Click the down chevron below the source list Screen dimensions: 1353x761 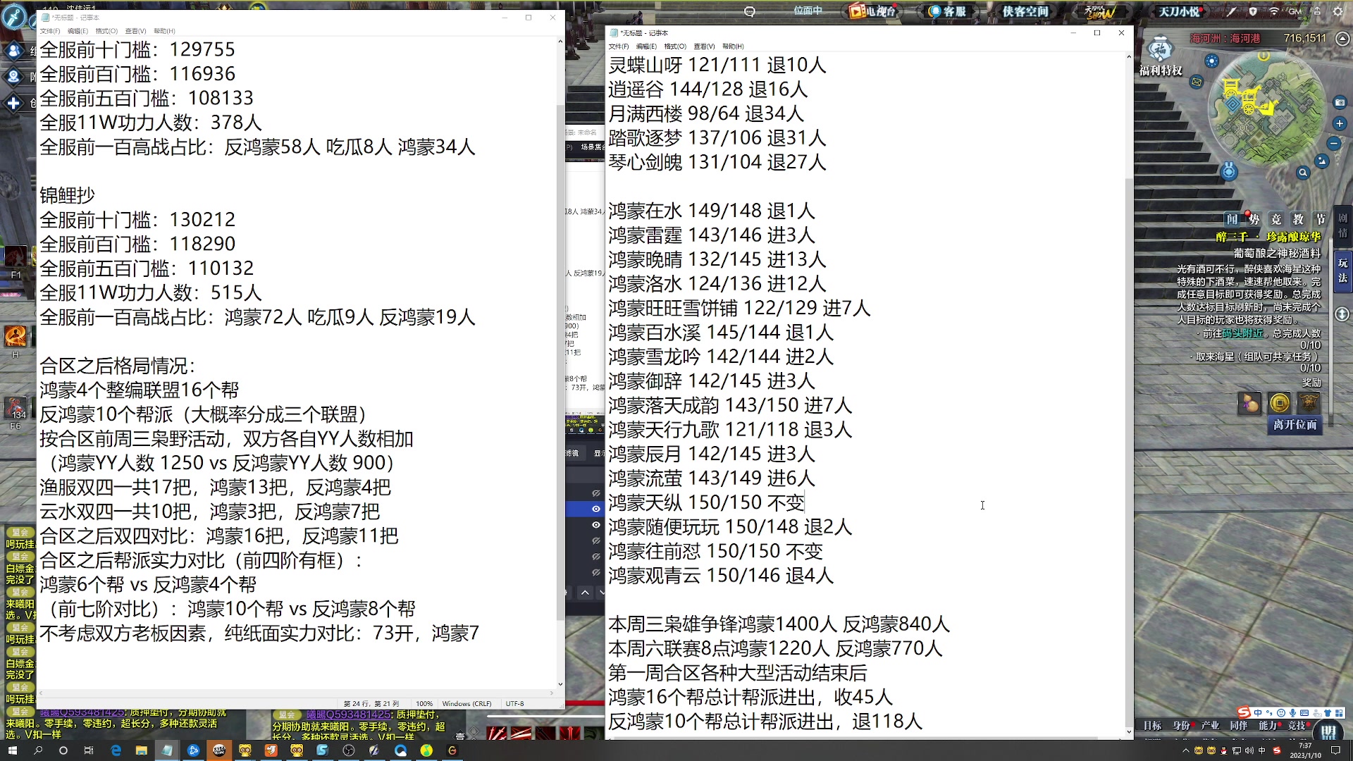coord(601,593)
